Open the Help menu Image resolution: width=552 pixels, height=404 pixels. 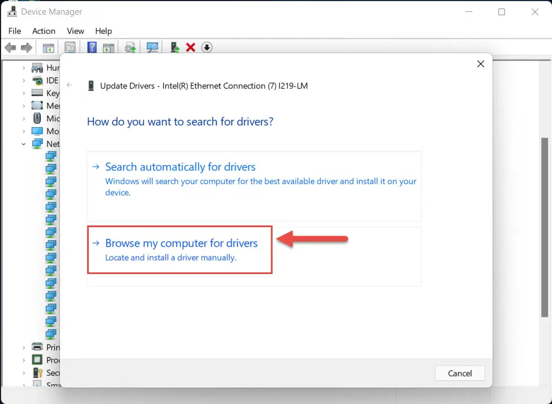(x=103, y=31)
